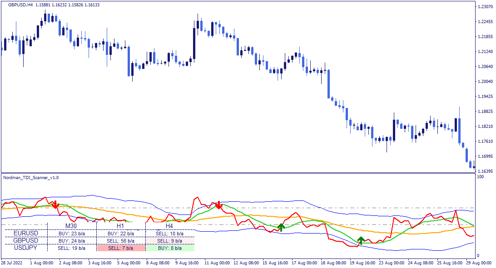496x268 pixels.
Task: Select GBPUSD symbol in the scanner table
Action: [x=26, y=240]
